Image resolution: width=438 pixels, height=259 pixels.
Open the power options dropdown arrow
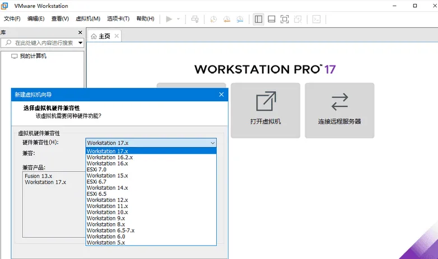[x=179, y=19]
